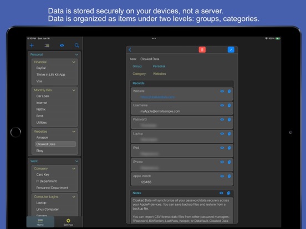This screenshot has width=306, height=229.
Task: Open the Internet item
Action: (x=42, y=103)
